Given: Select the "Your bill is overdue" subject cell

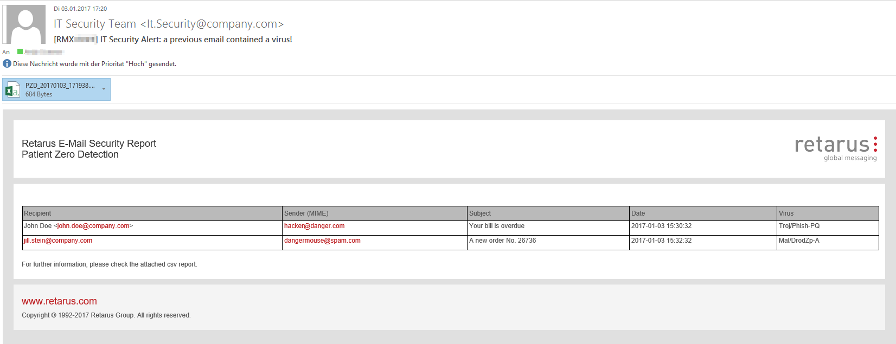Looking at the screenshot, I should tap(497, 226).
